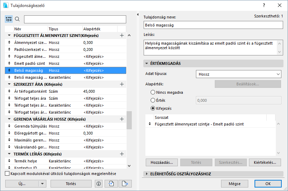Confirm with the OK button
The height and width of the screenshot is (191, 288).
[268, 184]
